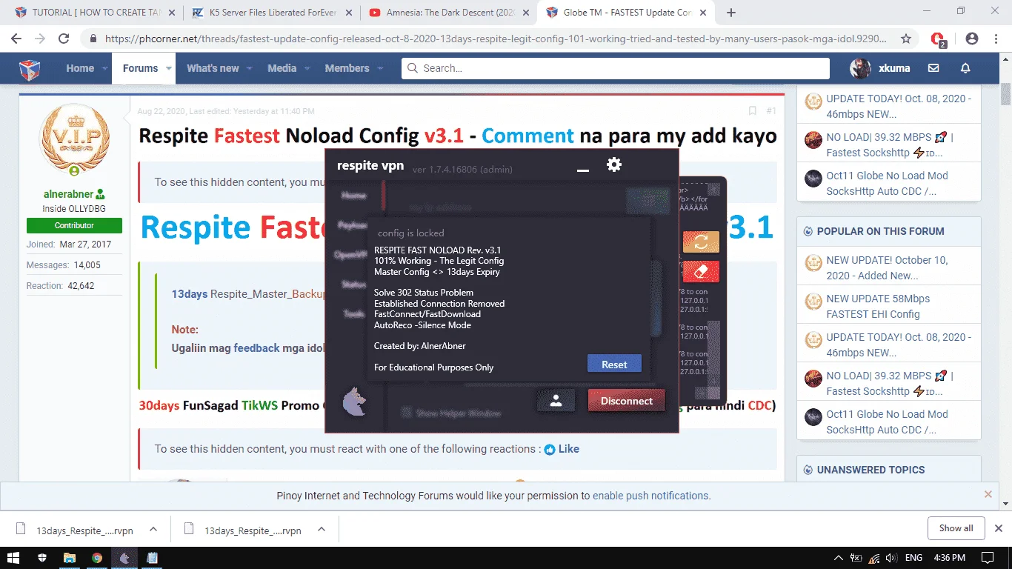Screen dimensions: 1012x569
Task: Star this page in the address bar
Action: pos(905,39)
